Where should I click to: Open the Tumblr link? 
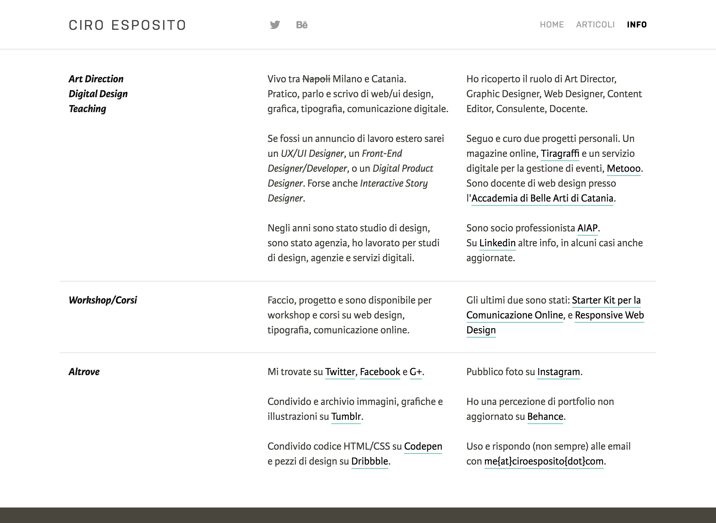click(x=346, y=416)
